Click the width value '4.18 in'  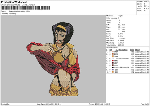146,8
